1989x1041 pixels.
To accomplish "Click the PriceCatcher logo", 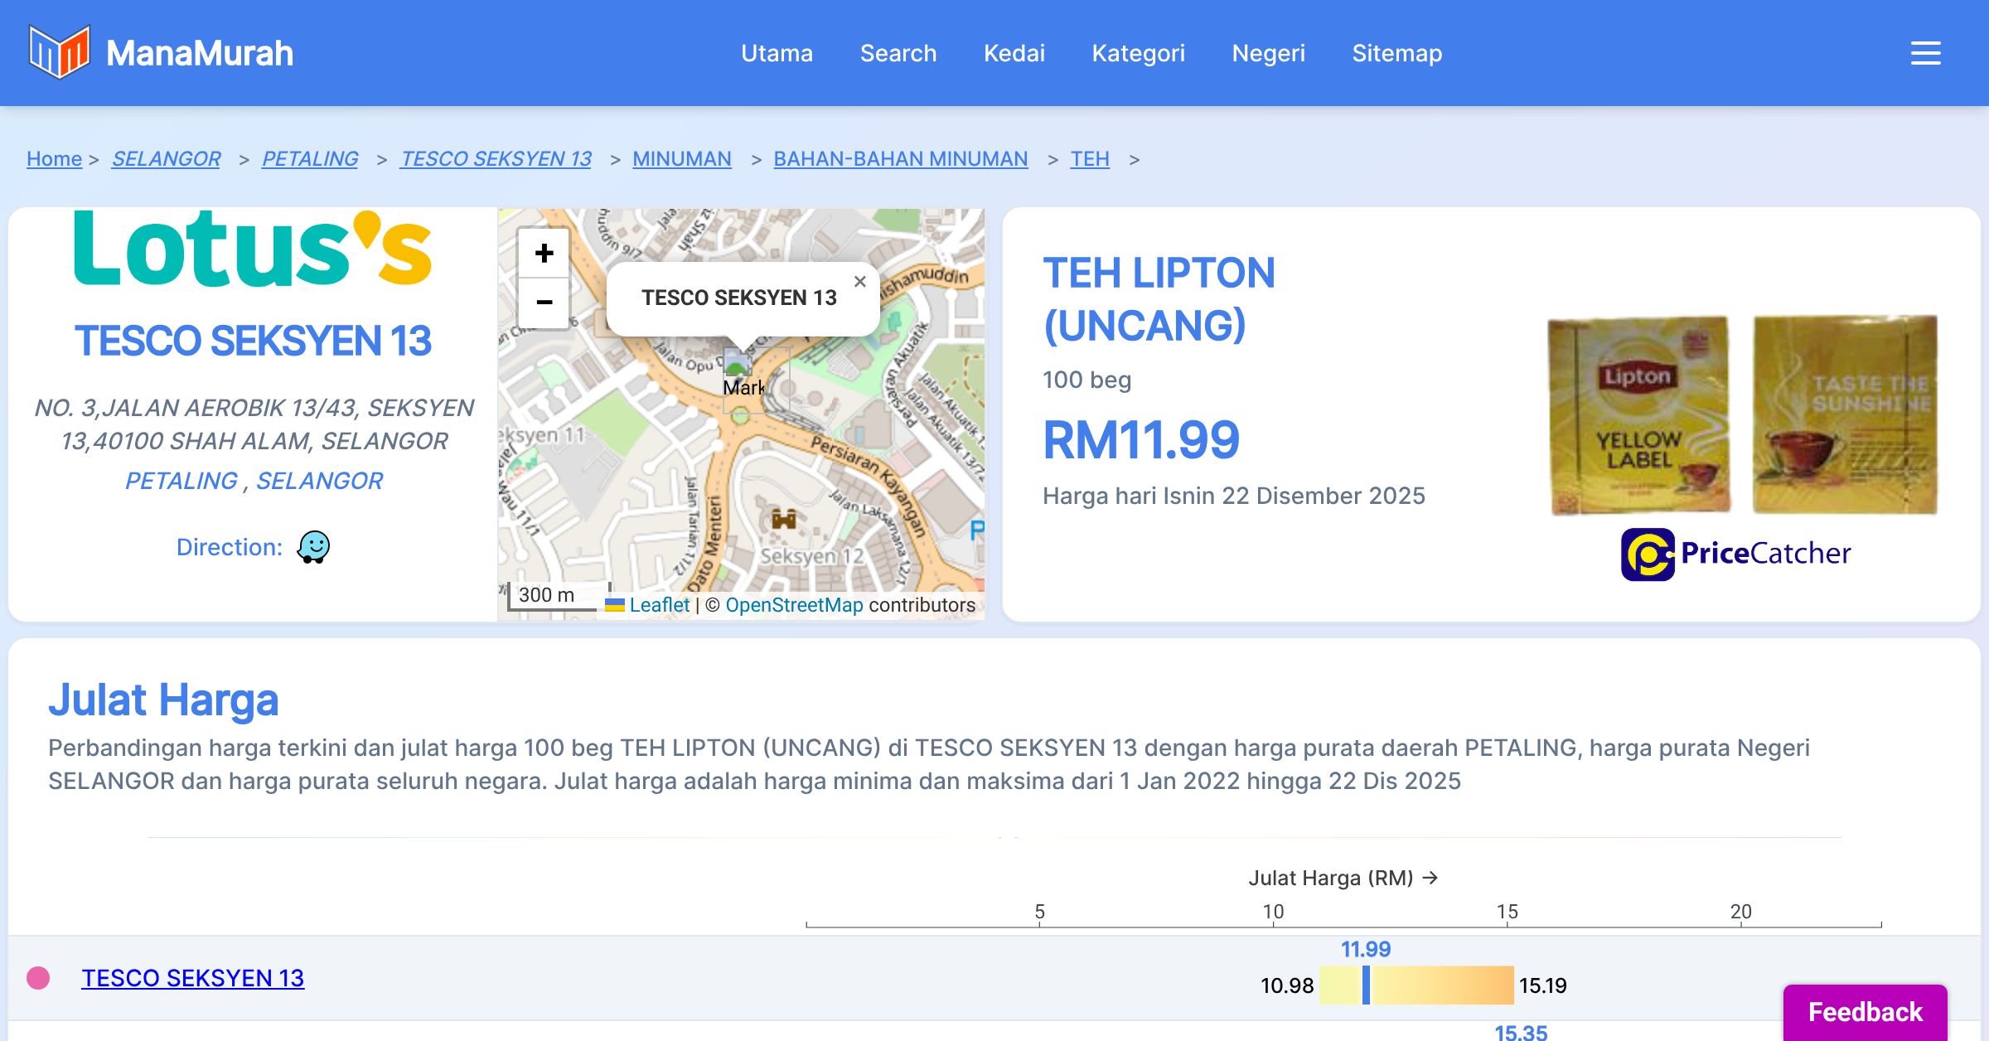I will pos(1735,554).
